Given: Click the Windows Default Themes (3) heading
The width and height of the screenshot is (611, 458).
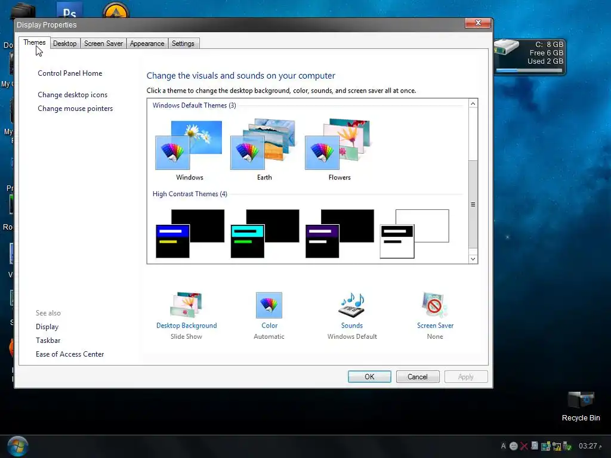Looking at the screenshot, I should pyautogui.click(x=194, y=106).
